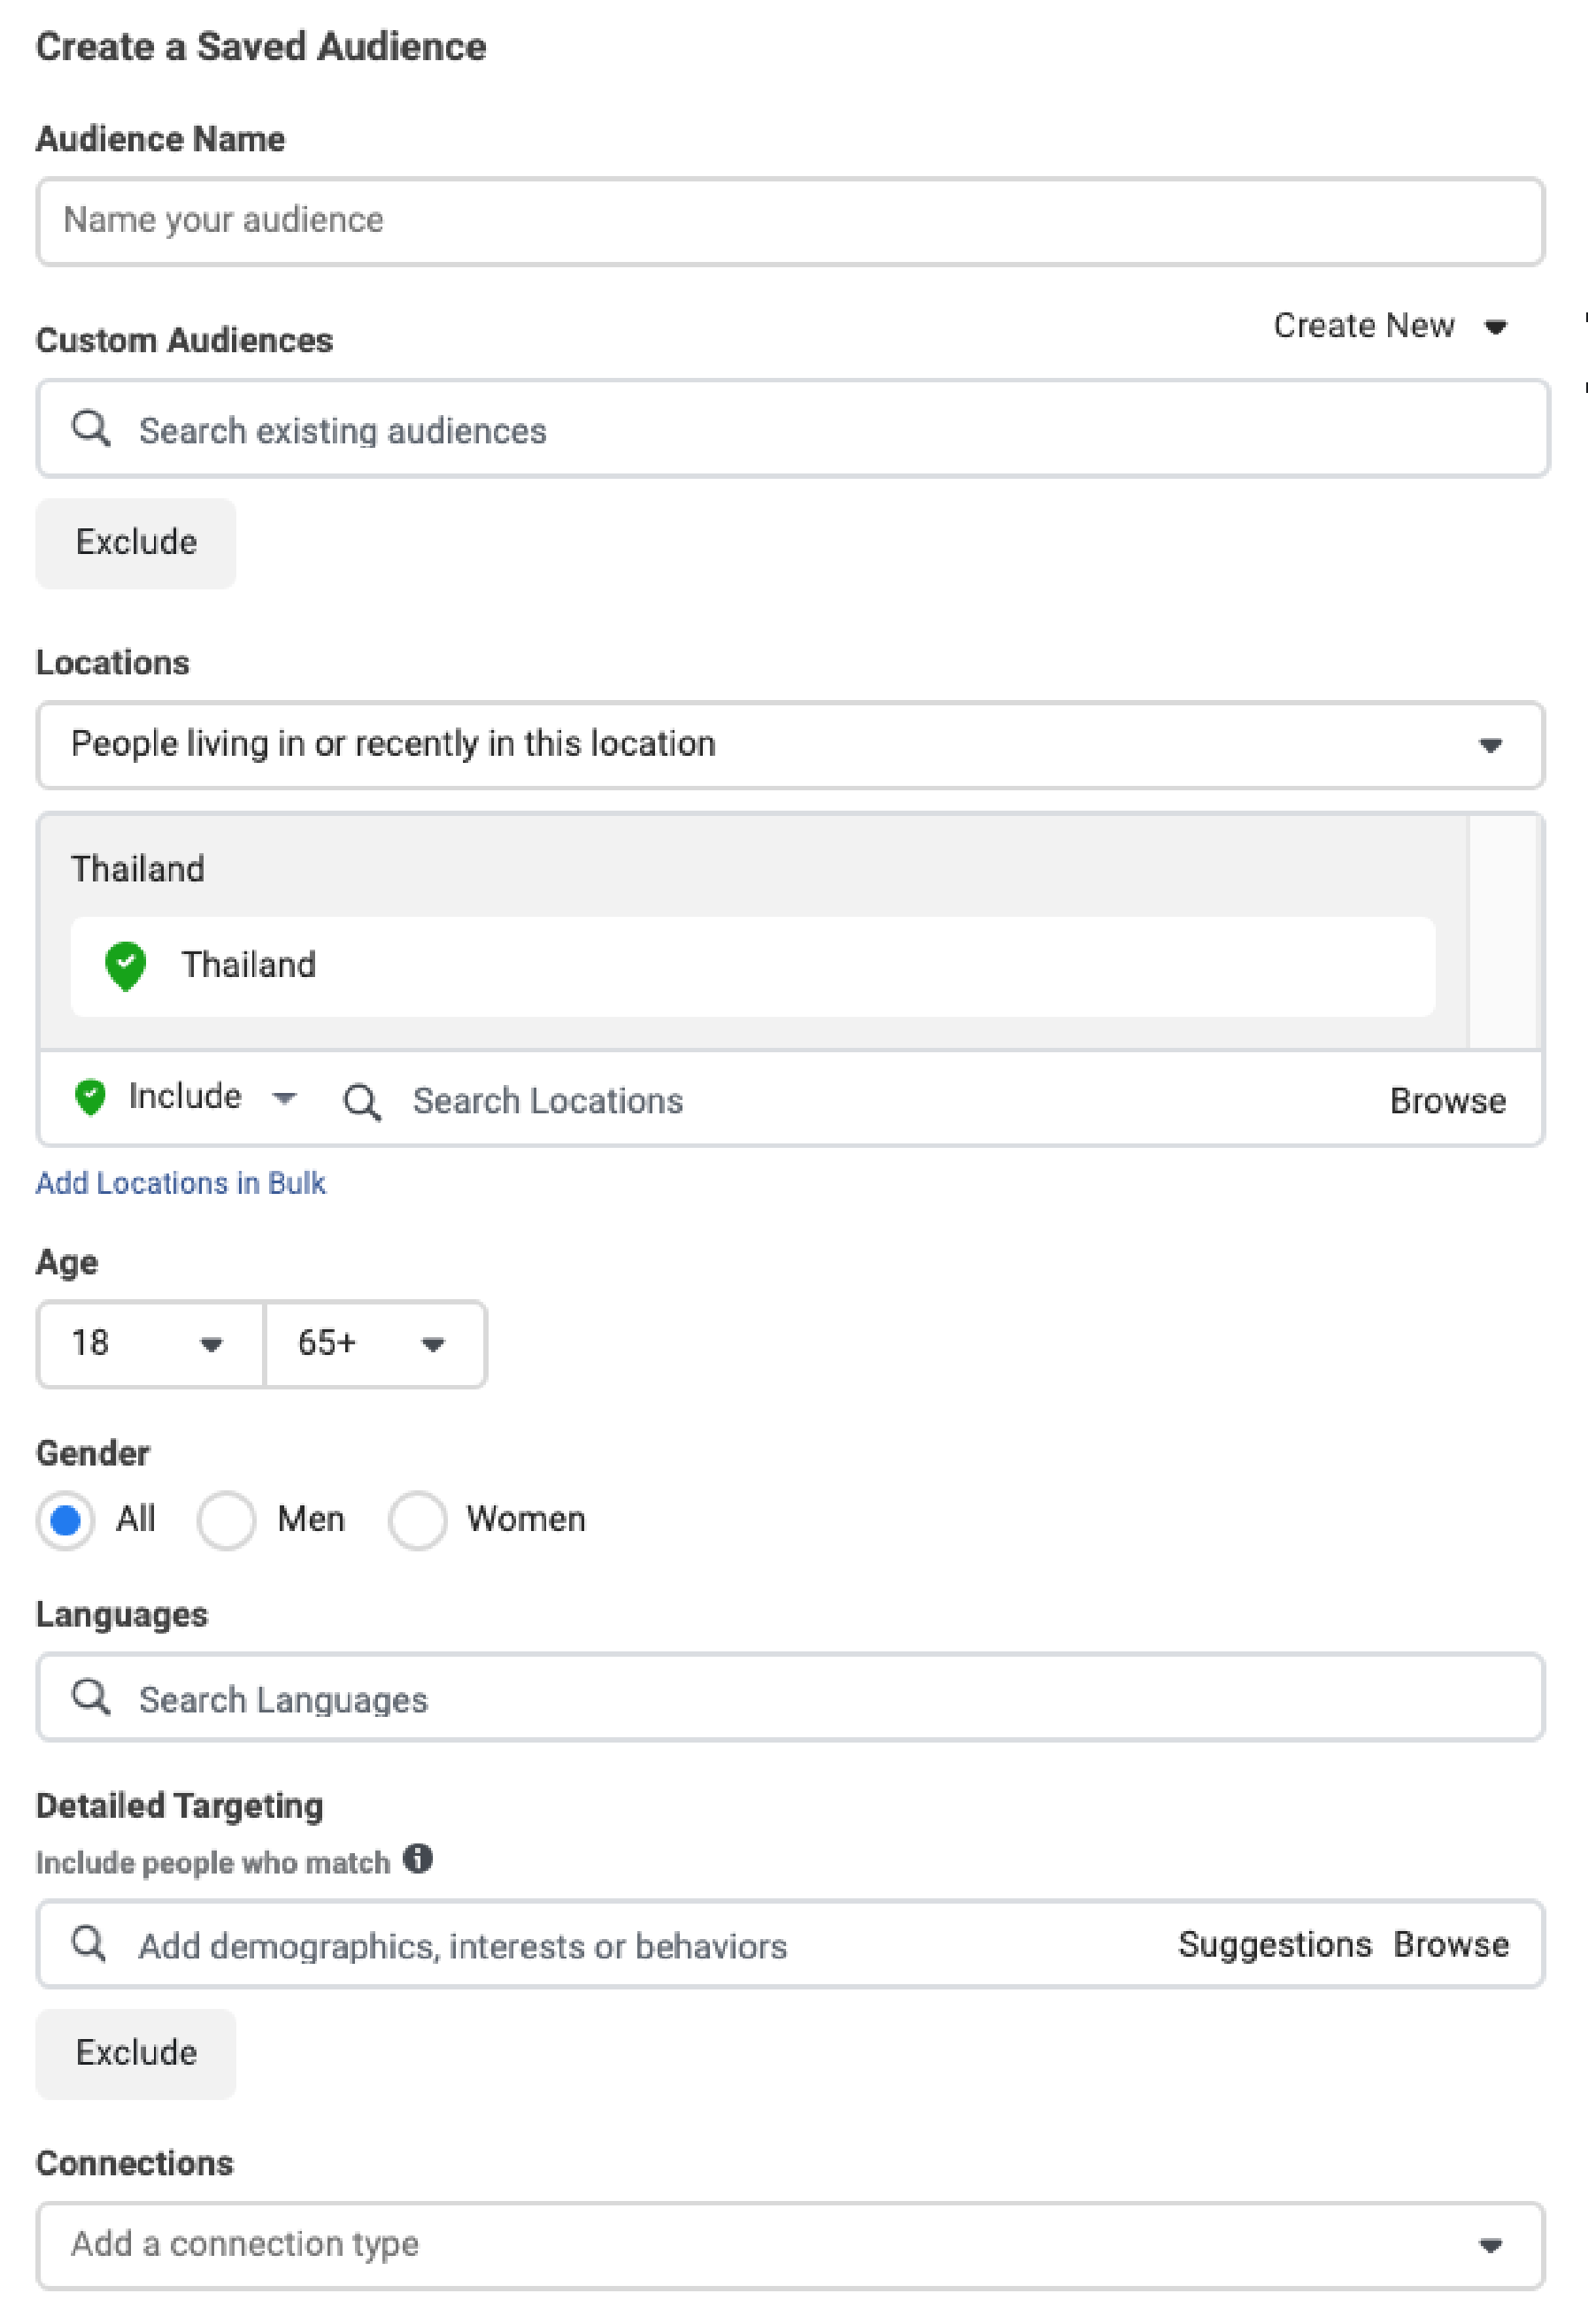Open the Create New dropdown
This screenshot has width=1588, height=2324.
click(1390, 326)
